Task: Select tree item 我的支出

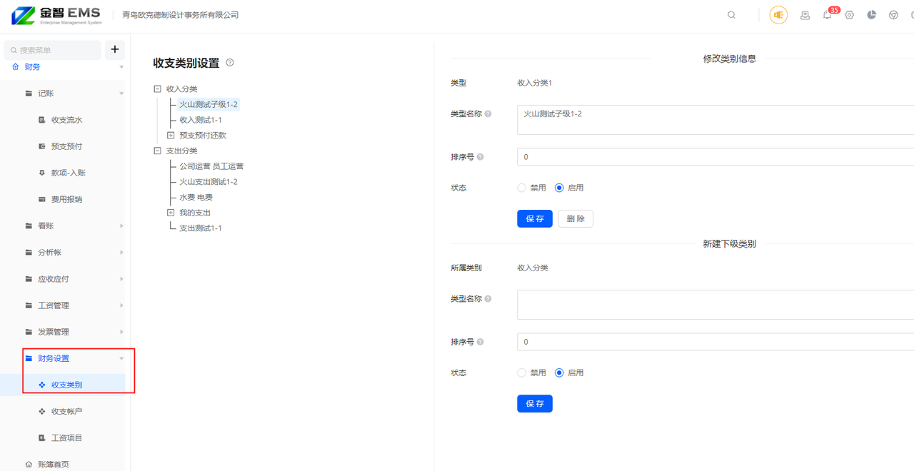Action: (195, 213)
